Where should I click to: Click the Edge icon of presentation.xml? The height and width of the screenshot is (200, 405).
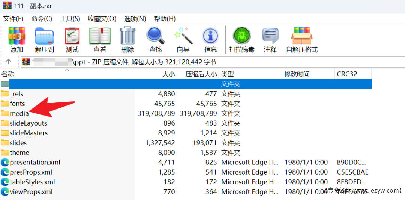(4, 162)
